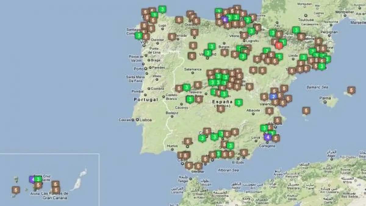Click the Lisboa city label

tap(146, 120)
